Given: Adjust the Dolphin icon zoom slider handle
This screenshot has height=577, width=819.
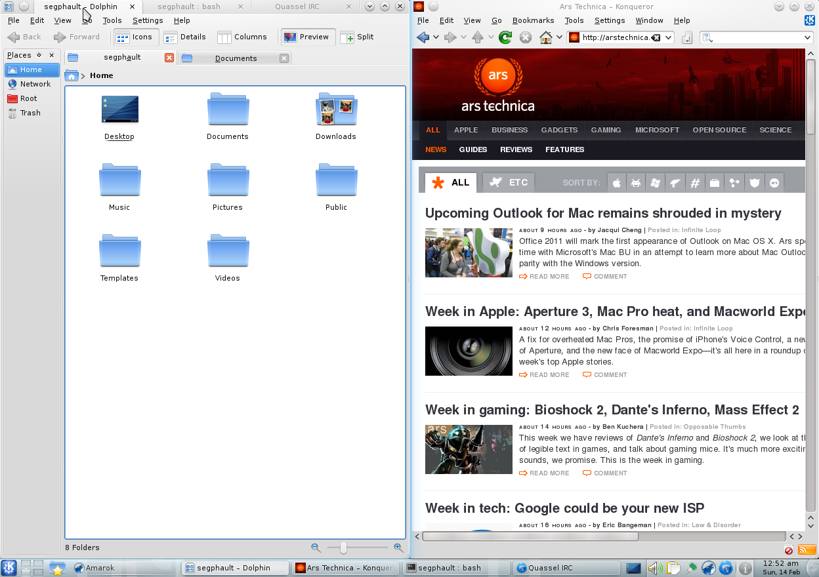Looking at the screenshot, I should tap(343, 547).
